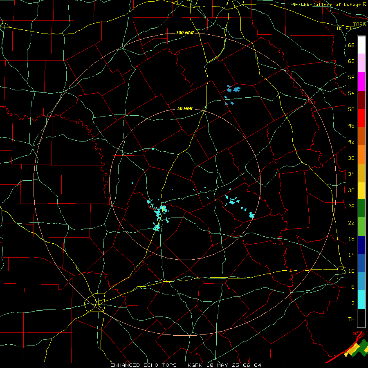Screen dimensions: 368x368
Task: Select the dark orange legend swatch
Action: [361, 136]
